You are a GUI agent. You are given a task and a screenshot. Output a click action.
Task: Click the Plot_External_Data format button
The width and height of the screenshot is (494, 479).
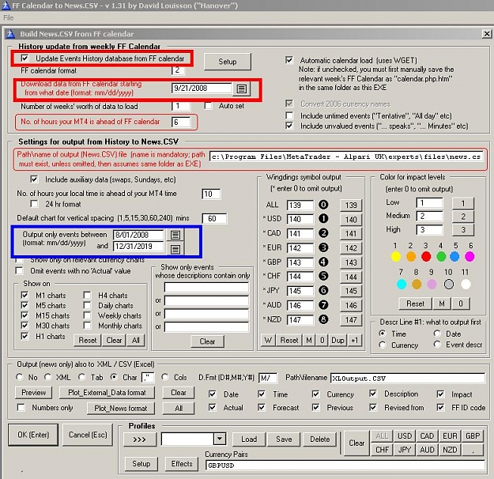(107, 393)
